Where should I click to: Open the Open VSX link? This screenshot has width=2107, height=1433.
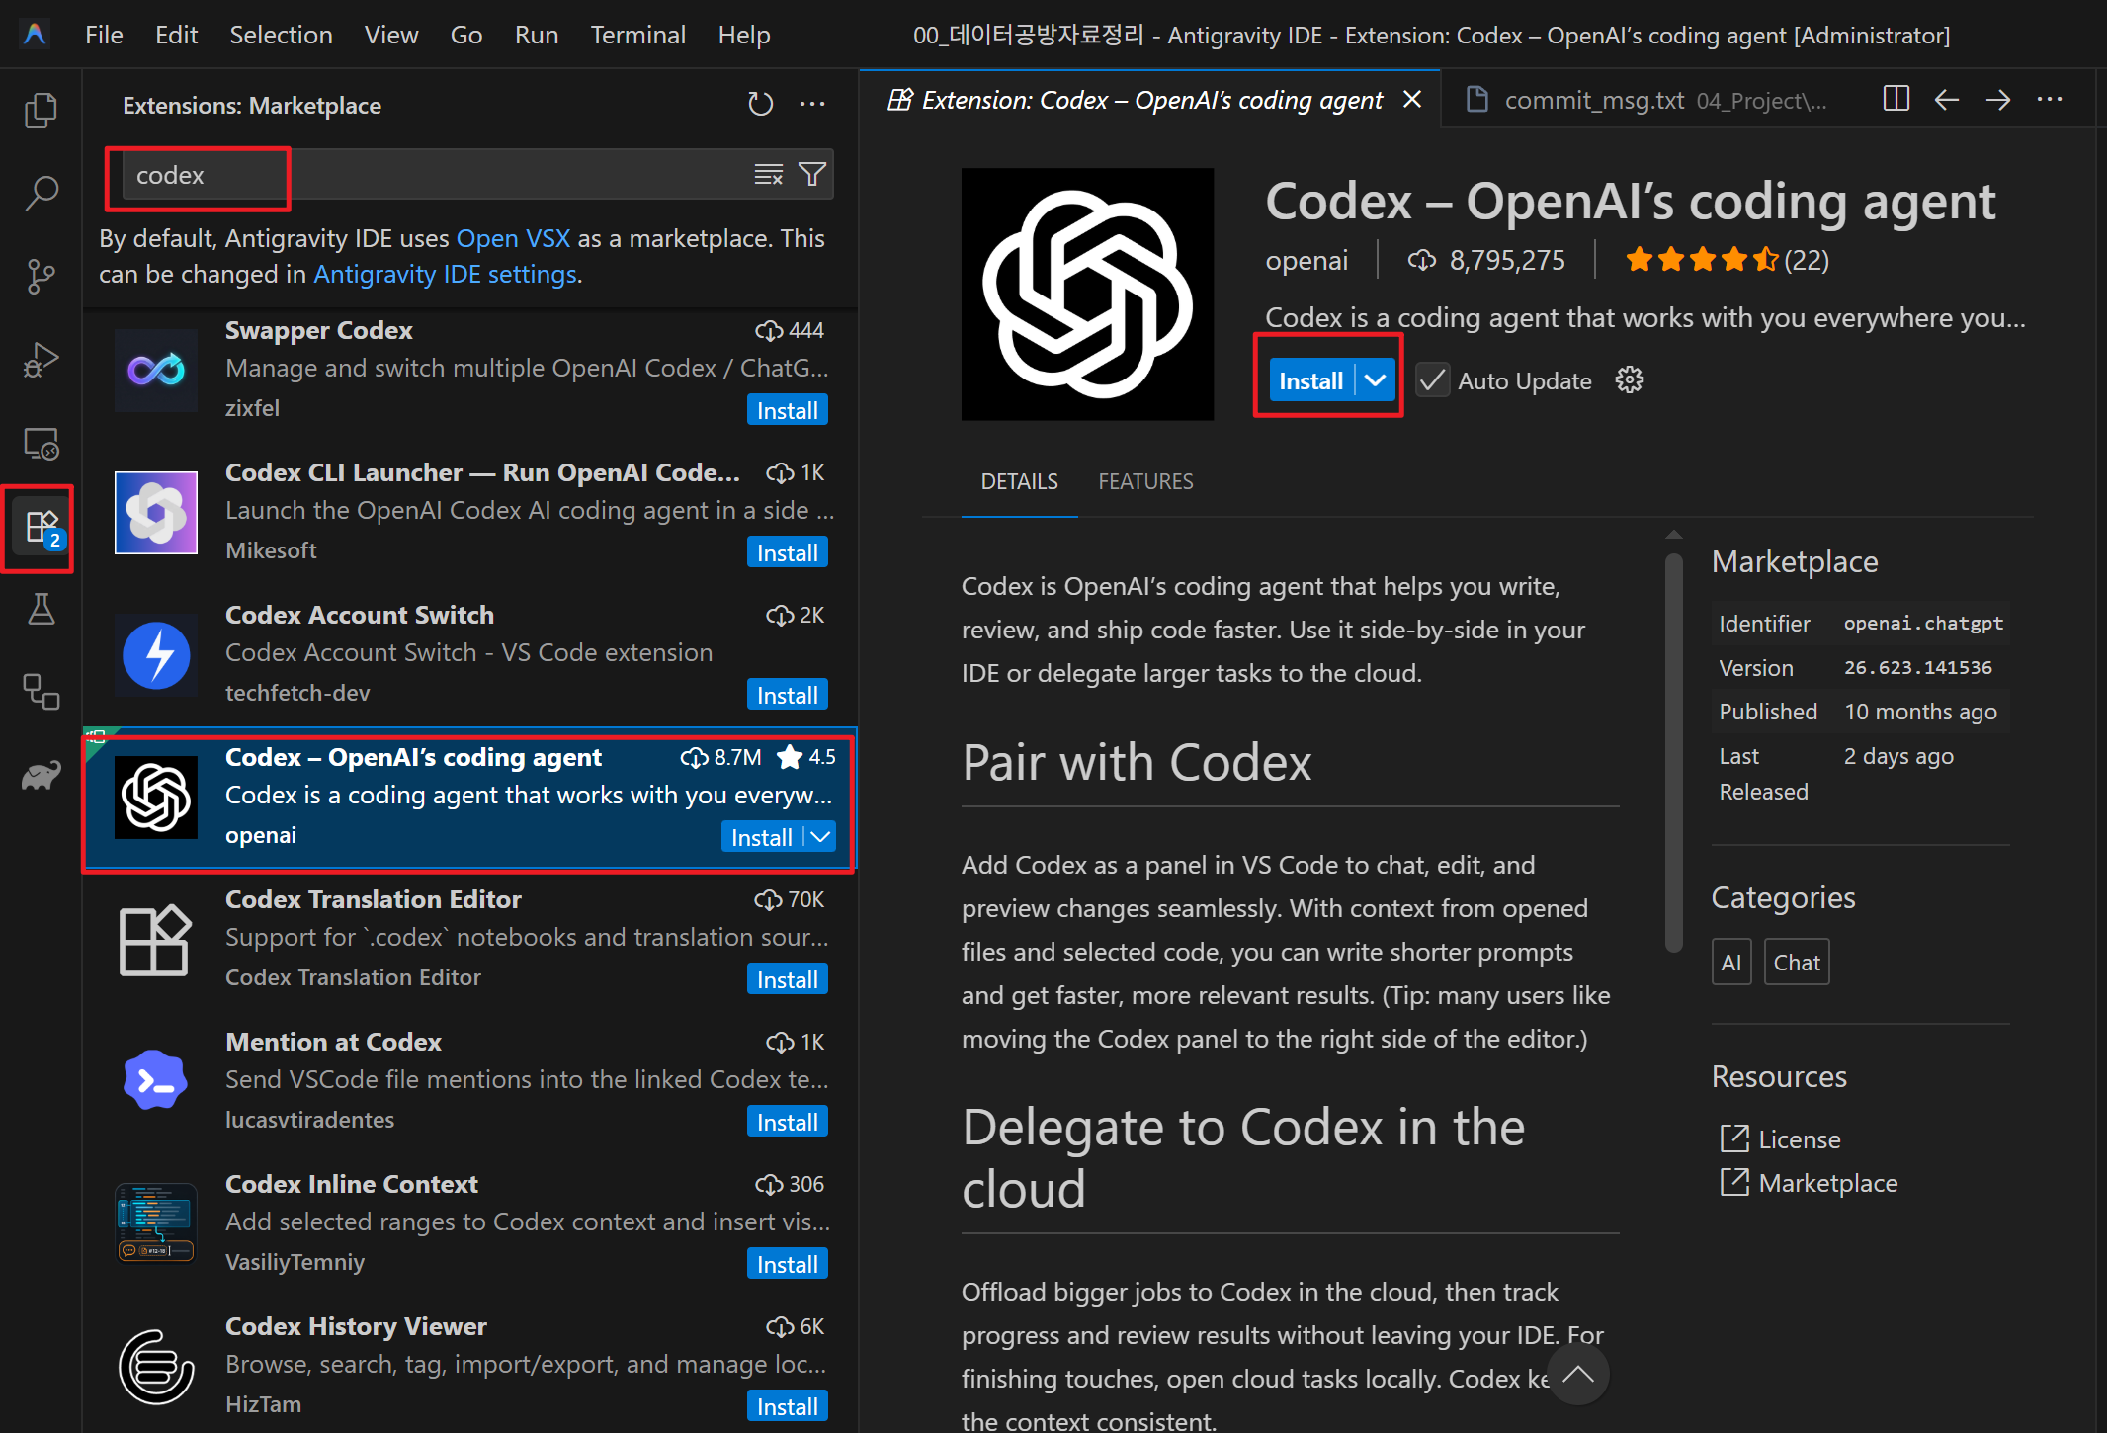pos(513,238)
